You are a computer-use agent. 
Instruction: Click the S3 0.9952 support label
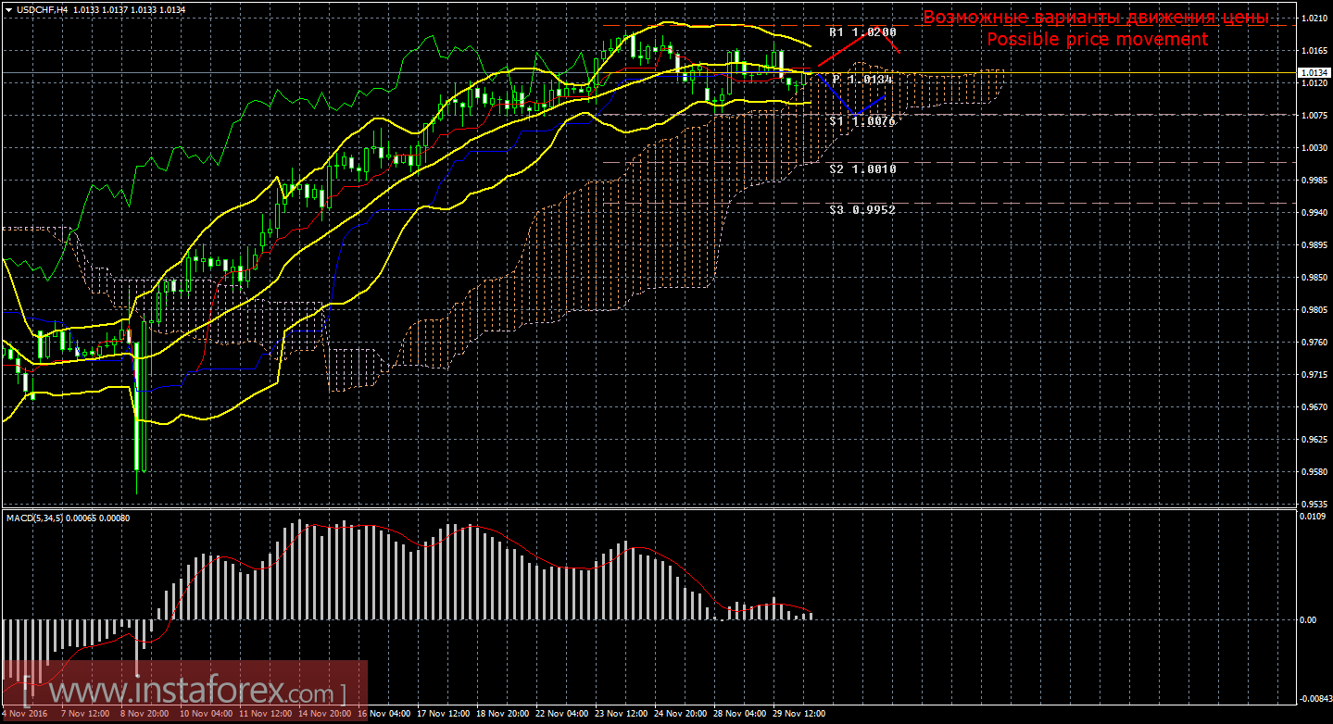(861, 210)
